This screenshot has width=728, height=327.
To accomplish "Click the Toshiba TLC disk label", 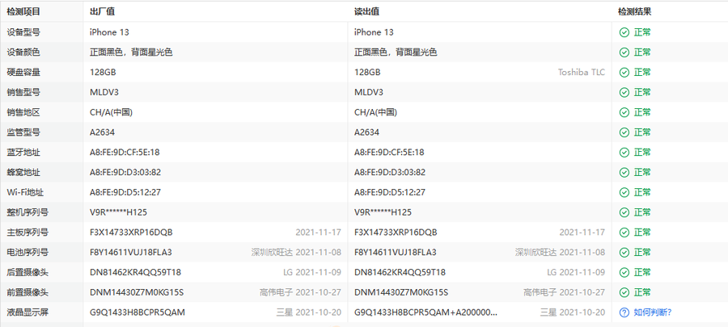I will (581, 73).
